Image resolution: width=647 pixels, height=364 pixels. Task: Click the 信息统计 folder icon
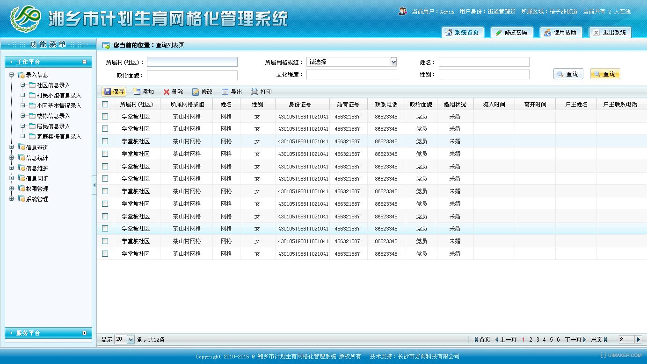21,158
